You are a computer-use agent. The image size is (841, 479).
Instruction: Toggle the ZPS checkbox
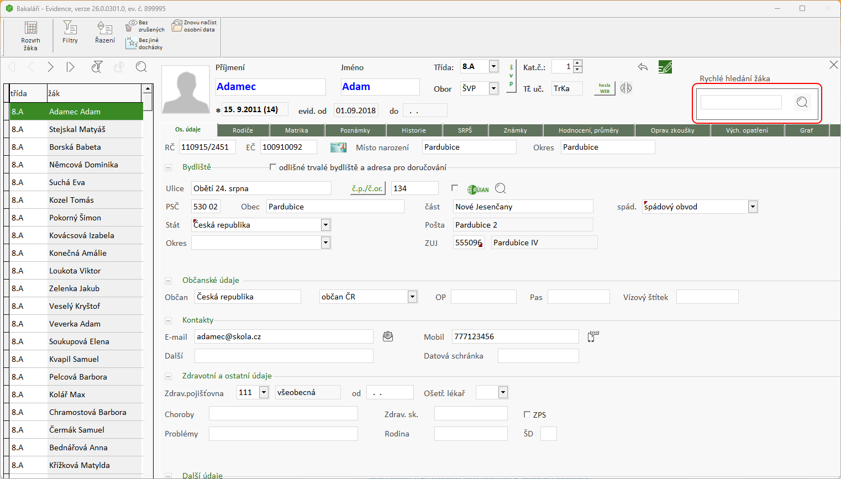pos(527,414)
